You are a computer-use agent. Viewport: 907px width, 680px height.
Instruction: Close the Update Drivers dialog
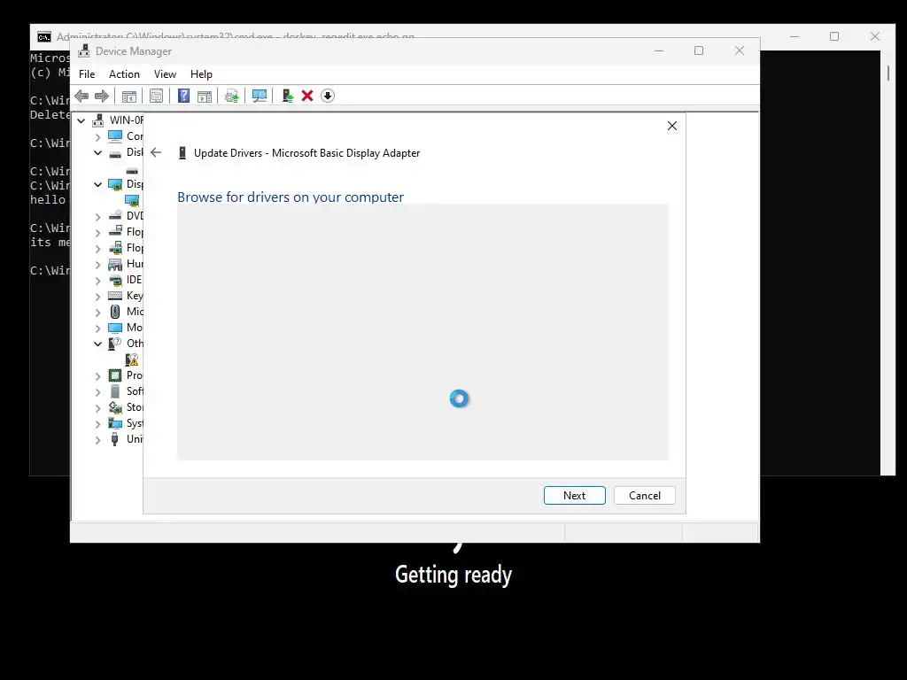pyautogui.click(x=671, y=126)
